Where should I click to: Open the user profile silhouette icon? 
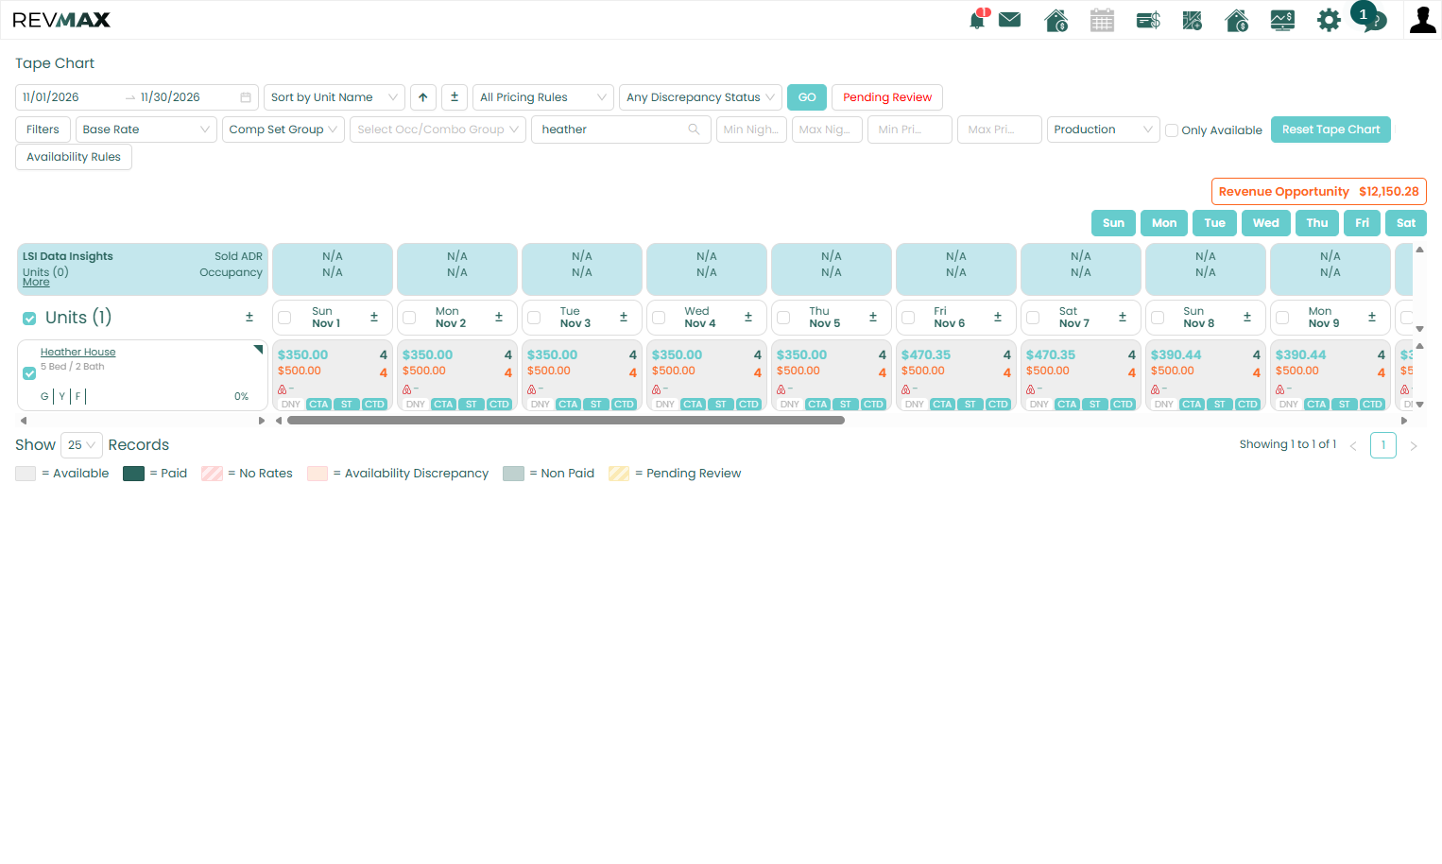1422,20
